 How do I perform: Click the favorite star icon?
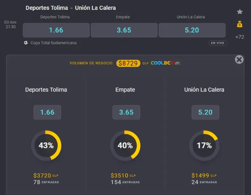coord(240,12)
